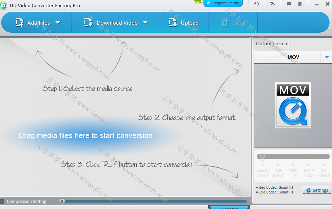Screen dimensions: 332x209
Task: Click the Drag media files here area
Action: coord(85,135)
